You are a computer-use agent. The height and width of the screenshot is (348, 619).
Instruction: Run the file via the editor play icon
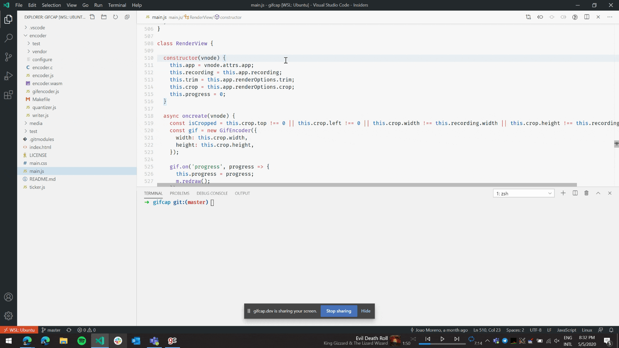pyautogui.click(x=575, y=17)
